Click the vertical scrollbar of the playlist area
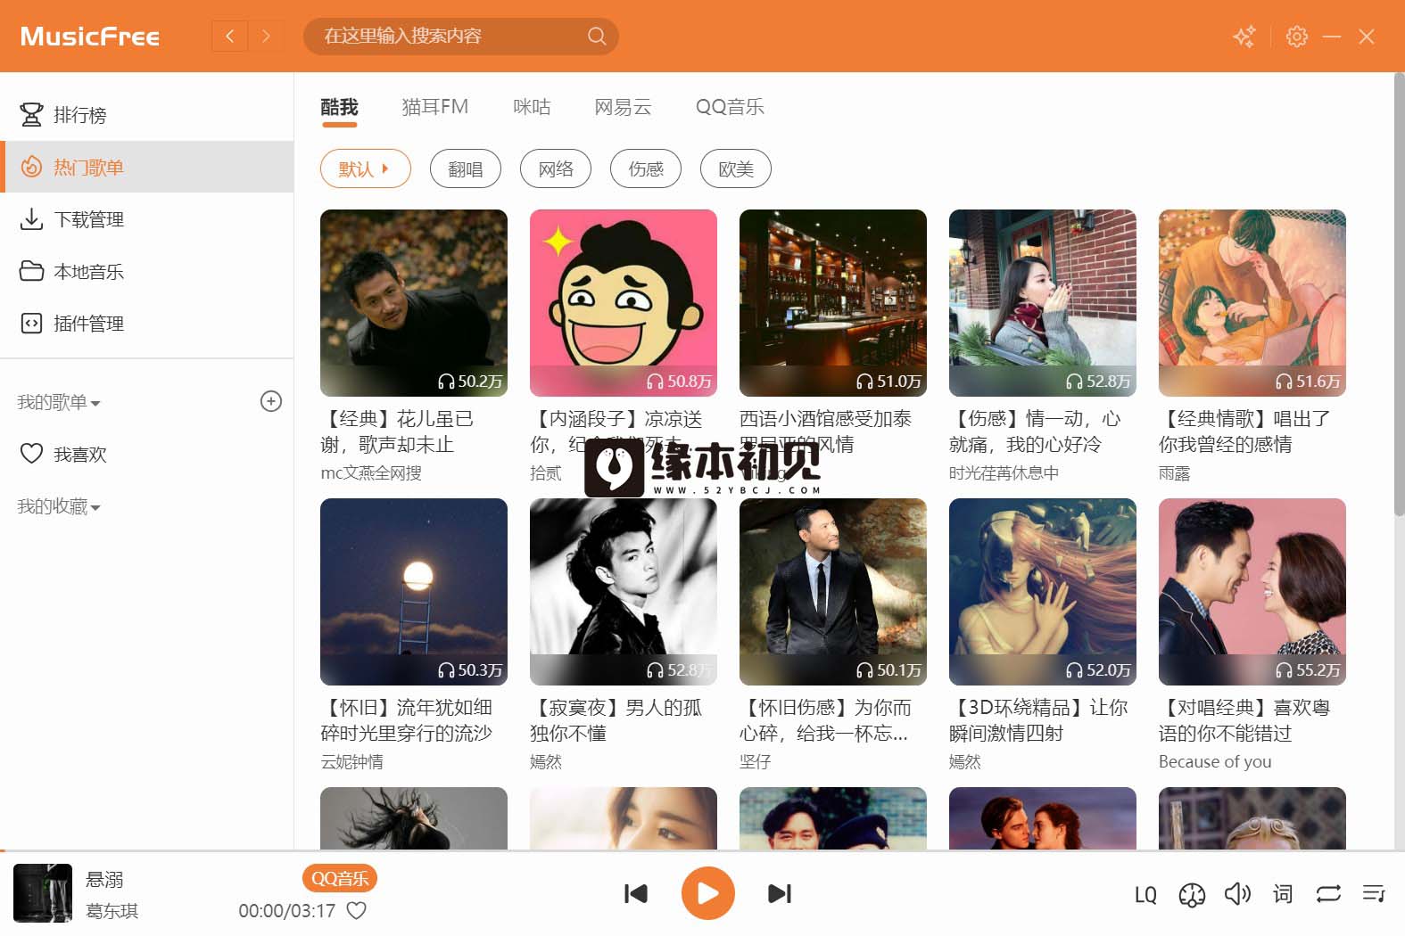This screenshot has height=936, width=1405. click(x=1399, y=294)
